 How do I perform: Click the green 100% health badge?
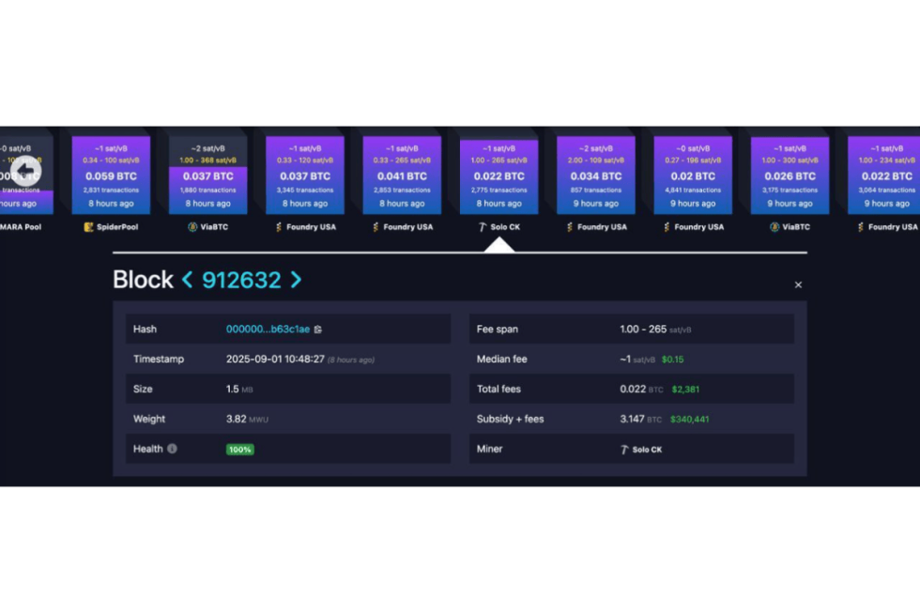[239, 450]
